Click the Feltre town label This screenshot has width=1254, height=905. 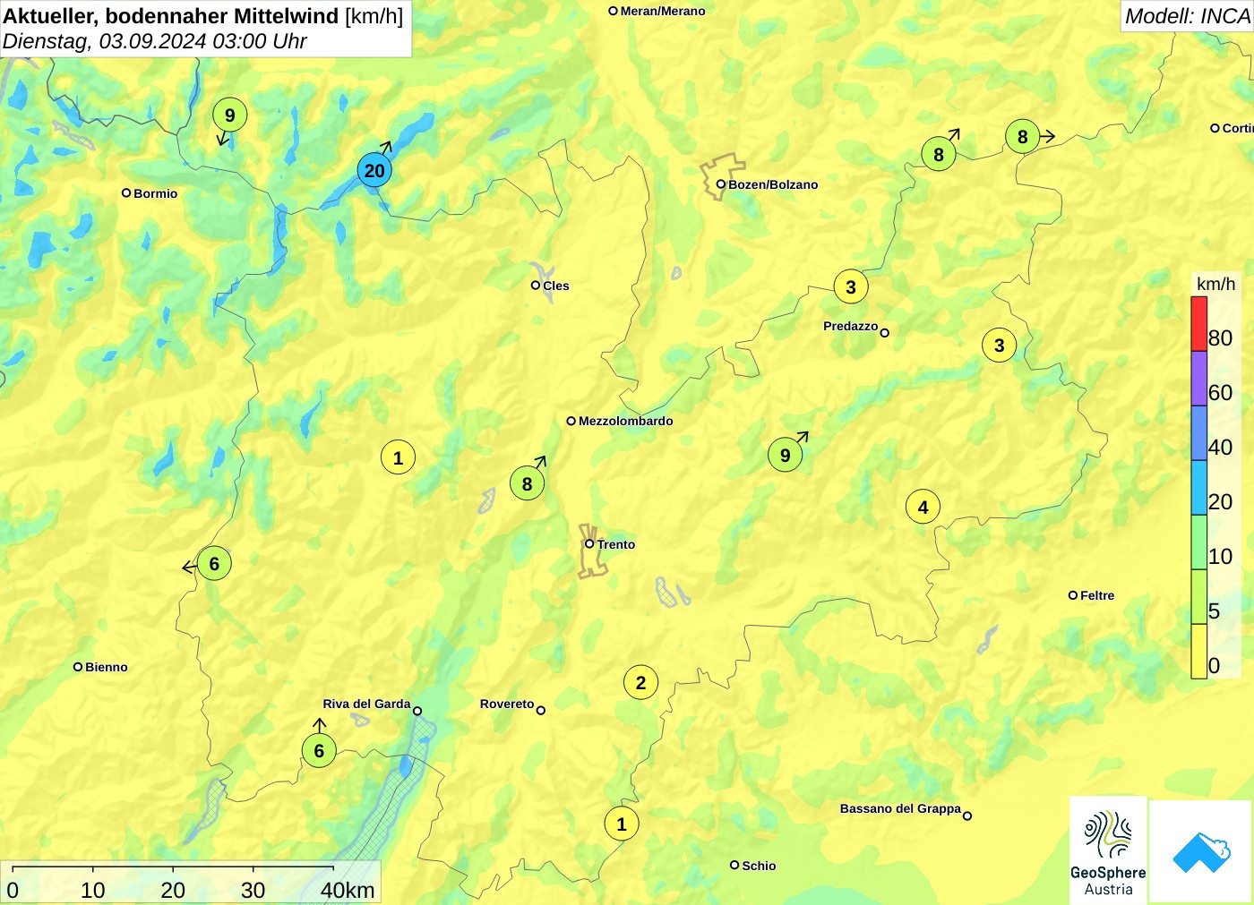(x=1097, y=595)
